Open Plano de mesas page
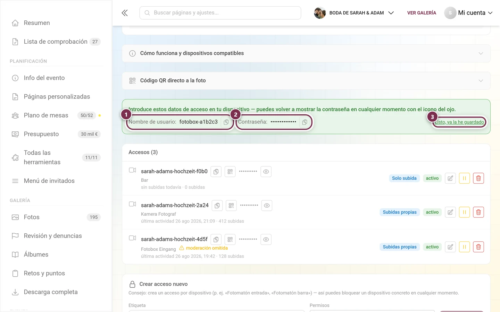The width and height of the screenshot is (500, 312). [x=56, y=115]
